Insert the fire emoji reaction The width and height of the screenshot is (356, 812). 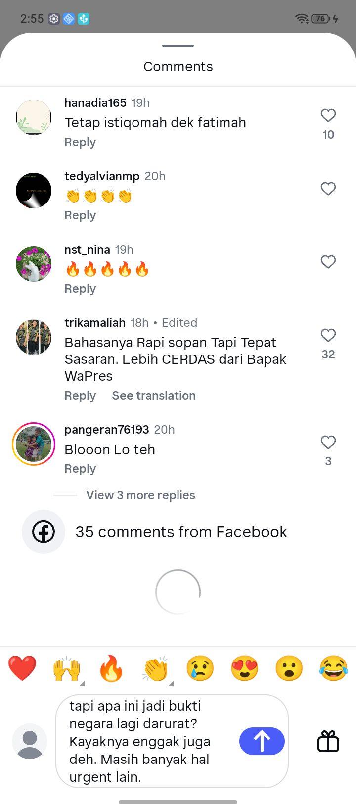pos(111,668)
